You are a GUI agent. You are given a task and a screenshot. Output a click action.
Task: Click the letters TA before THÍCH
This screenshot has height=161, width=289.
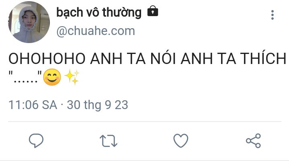tap(227, 59)
